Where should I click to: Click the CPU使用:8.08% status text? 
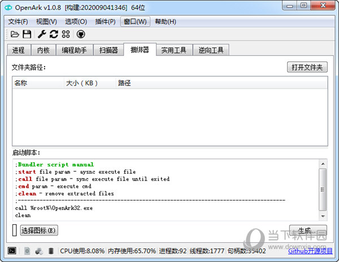pyautogui.click(x=82, y=251)
